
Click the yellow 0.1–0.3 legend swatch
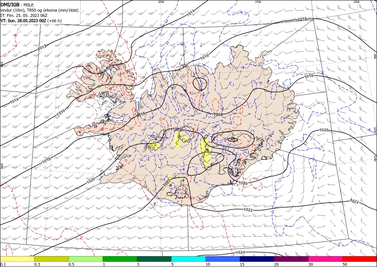[x=17, y=259]
